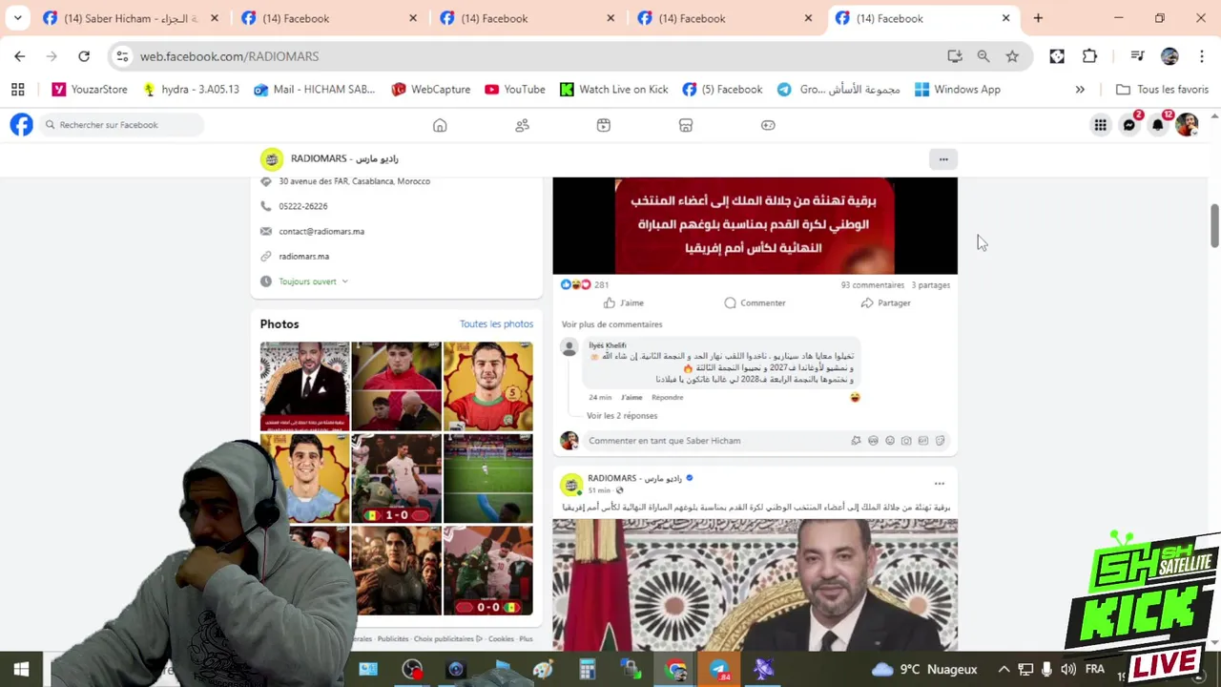Open the Friends icon in Facebook navigation
1221x687 pixels.
click(x=522, y=125)
